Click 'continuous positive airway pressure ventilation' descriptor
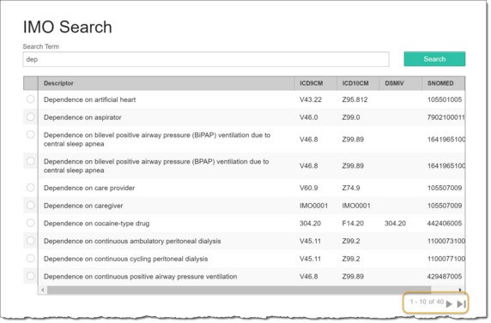 140,277
